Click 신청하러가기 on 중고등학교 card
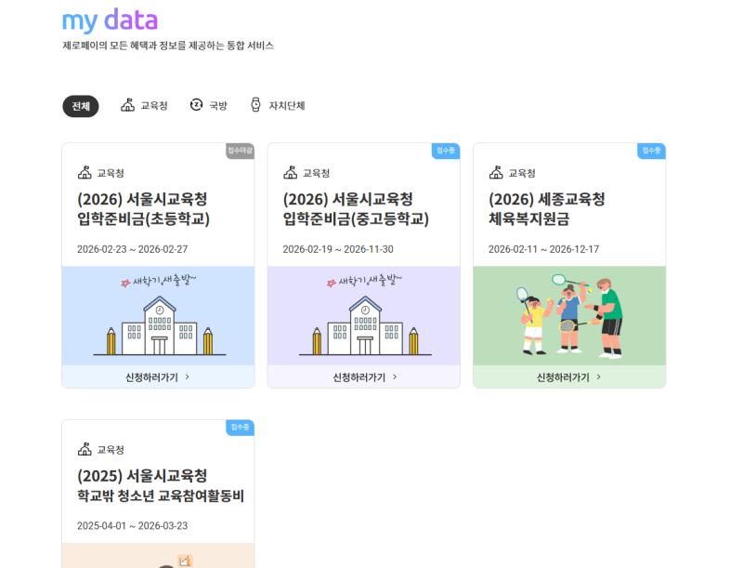The height and width of the screenshot is (568, 743). click(364, 376)
